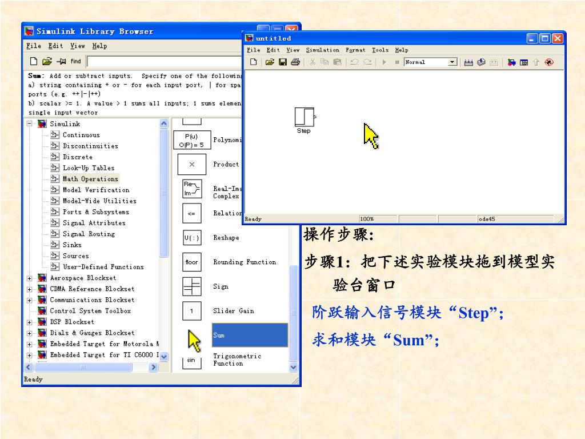Viewport: 585px width, 439px height.
Task: Click the Copy icon in untitled toolbar
Action: 324,62
